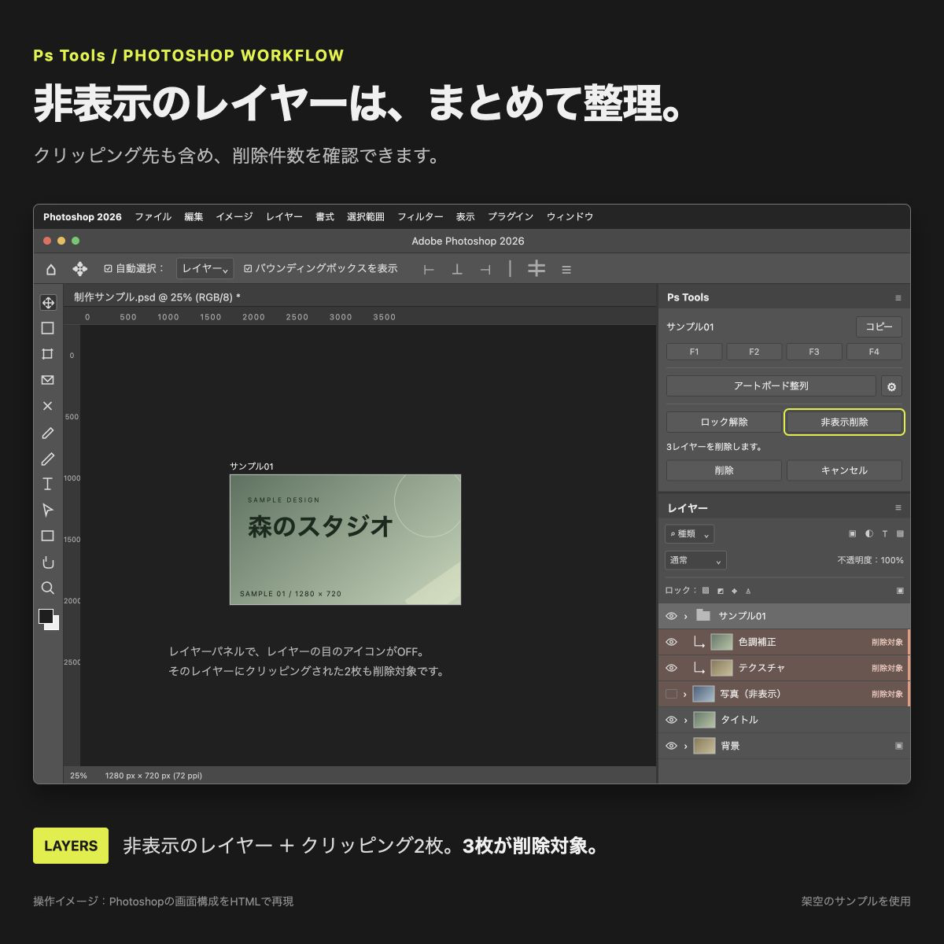Open the イメージ menu
The width and height of the screenshot is (944, 944).
pos(234,217)
